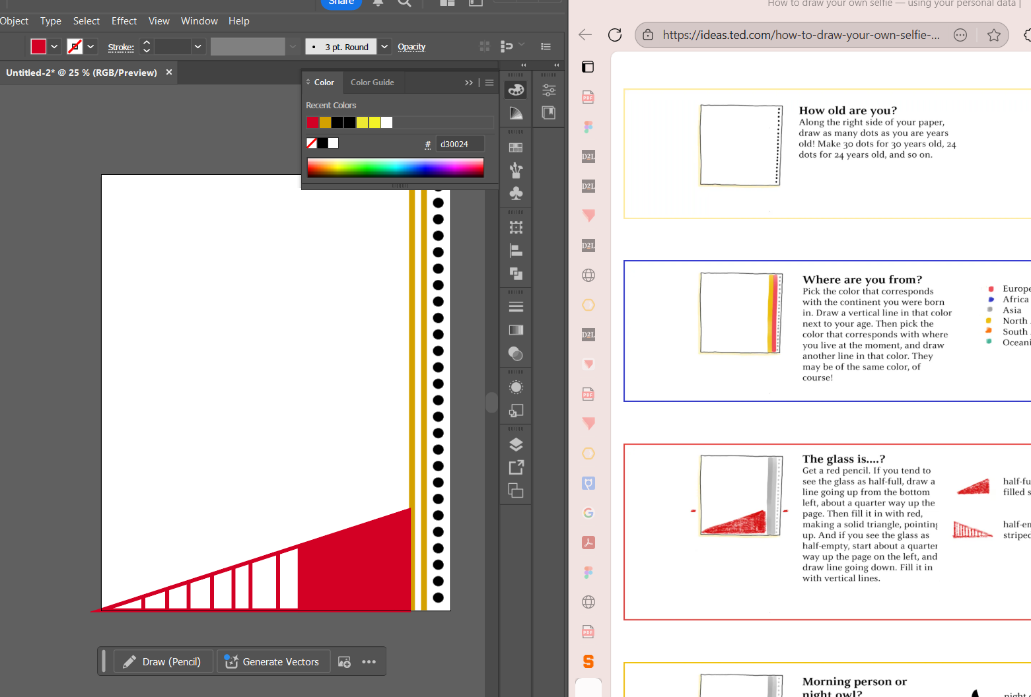This screenshot has width=1031, height=697.
Task: Open the Gradient panel icon
Action: pyautogui.click(x=516, y=330)
